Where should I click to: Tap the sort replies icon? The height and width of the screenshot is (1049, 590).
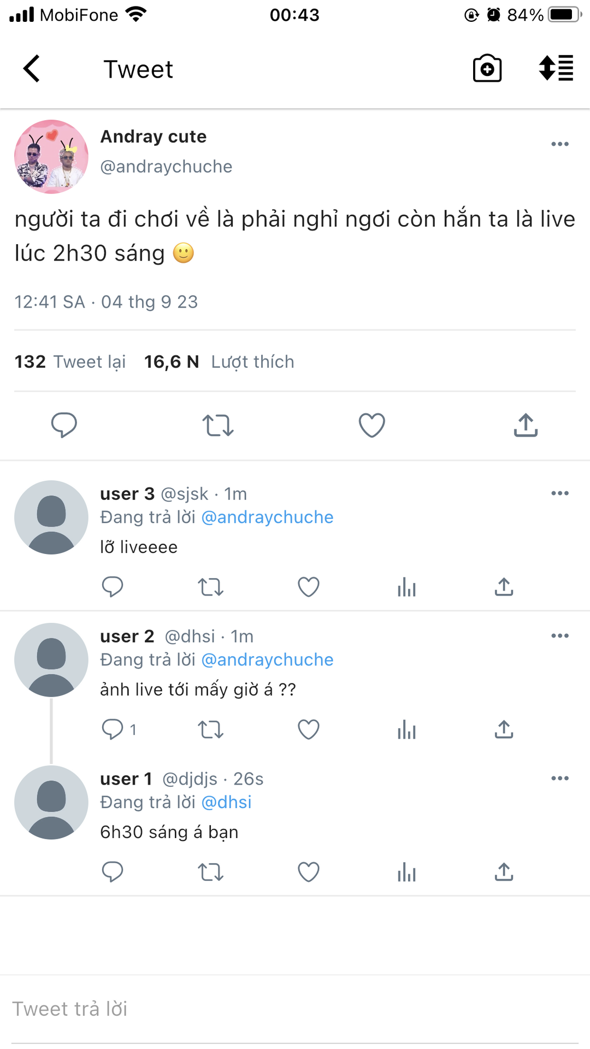coord(556,69)
